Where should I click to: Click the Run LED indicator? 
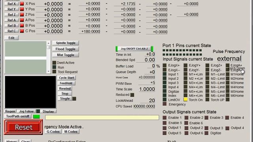54,67
